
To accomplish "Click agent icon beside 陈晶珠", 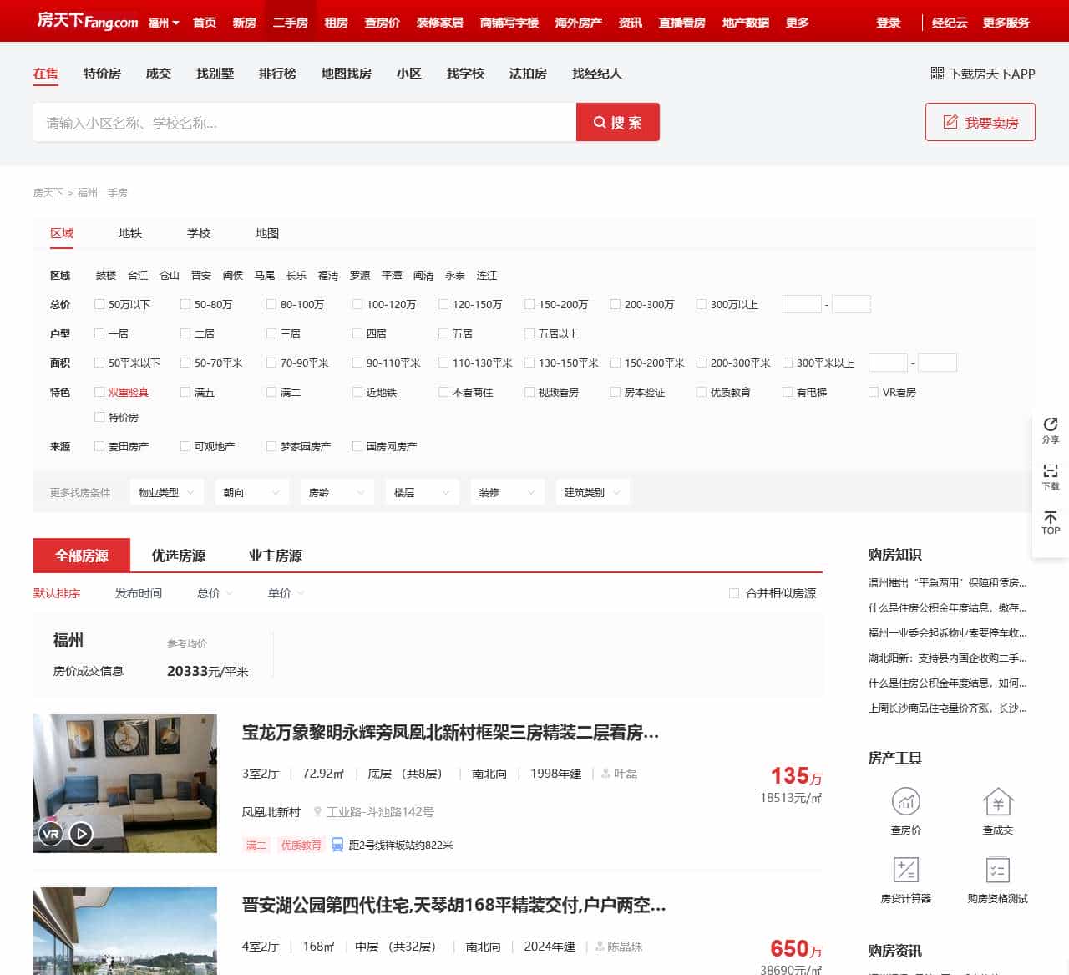I will pos(600,947).
